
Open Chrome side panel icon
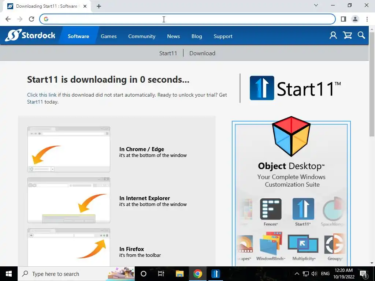[344, 19]
